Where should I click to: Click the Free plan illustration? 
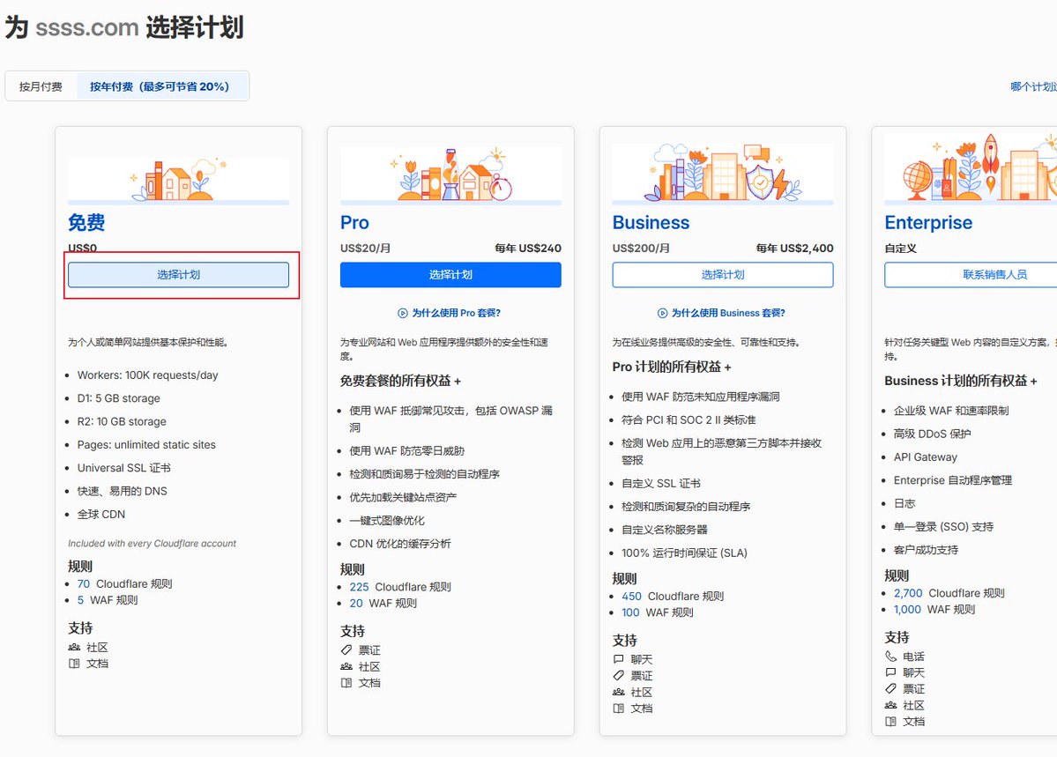(179, 180)
